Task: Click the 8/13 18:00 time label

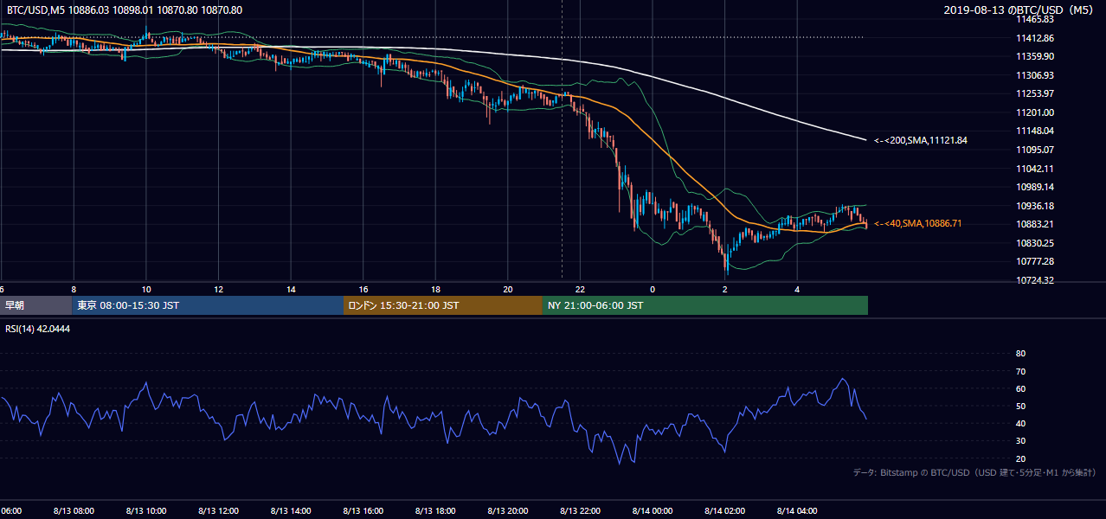Action: (x=435, y=511)
